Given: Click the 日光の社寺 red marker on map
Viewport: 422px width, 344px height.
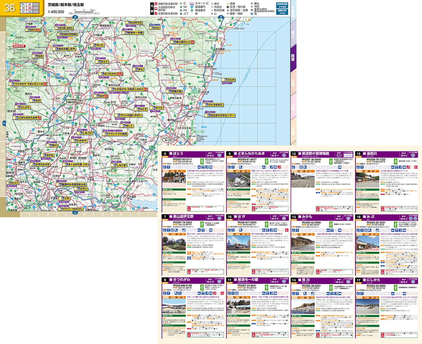Looking at the screenshot, I should 20,46.
